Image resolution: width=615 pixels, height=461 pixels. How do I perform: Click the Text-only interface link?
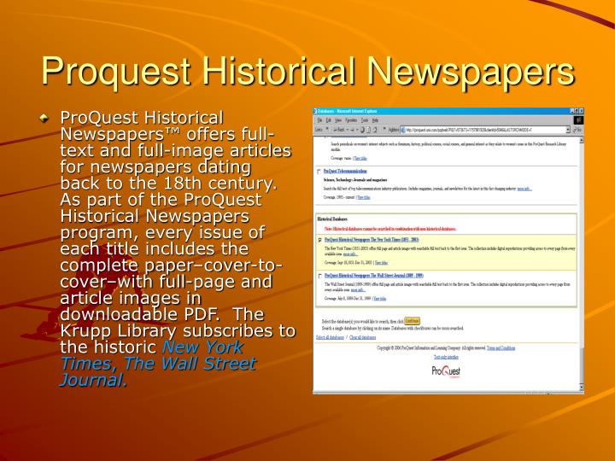(446, 357)
